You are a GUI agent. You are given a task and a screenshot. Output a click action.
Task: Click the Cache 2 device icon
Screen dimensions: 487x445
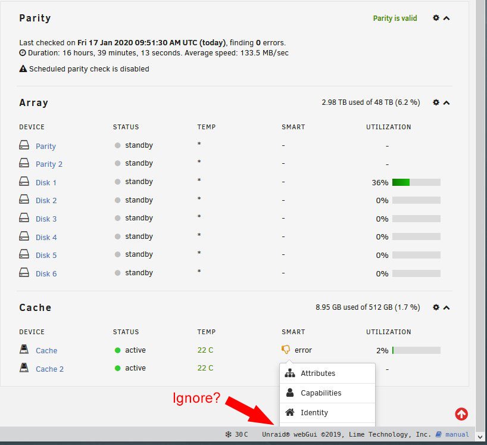pyautogui.click(x=24, y=368)
